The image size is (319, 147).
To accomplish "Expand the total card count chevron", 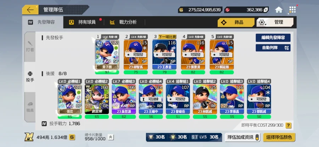I will coord(110,137).
